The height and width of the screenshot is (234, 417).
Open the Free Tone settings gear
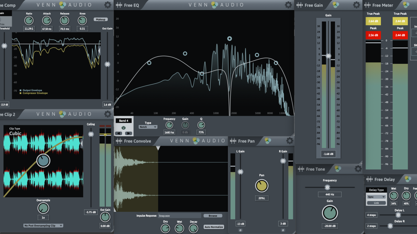pyautogui.click(x=358, y=169)
